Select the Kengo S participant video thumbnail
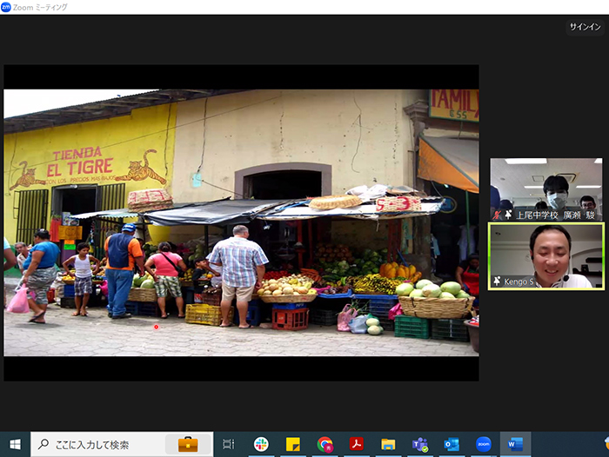Screen dimensions: 609x457 click(x=546, y=256)
